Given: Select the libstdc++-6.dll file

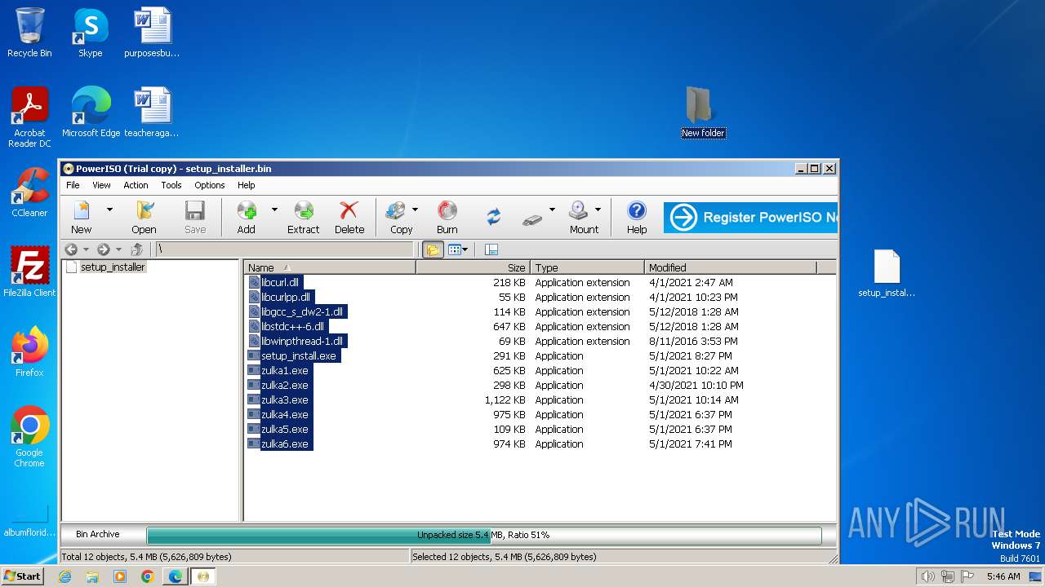Looking at the screenshot, I should click(x=292, y=327).
